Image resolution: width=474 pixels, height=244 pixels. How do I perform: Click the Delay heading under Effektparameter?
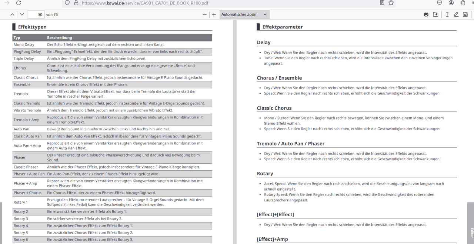pos(264,43)
